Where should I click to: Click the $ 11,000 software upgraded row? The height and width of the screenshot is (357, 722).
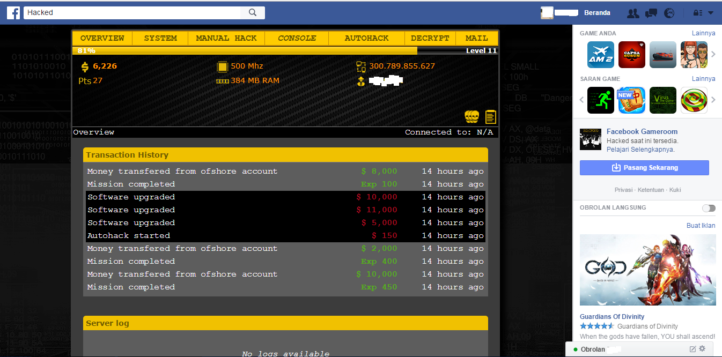point(286,210)
